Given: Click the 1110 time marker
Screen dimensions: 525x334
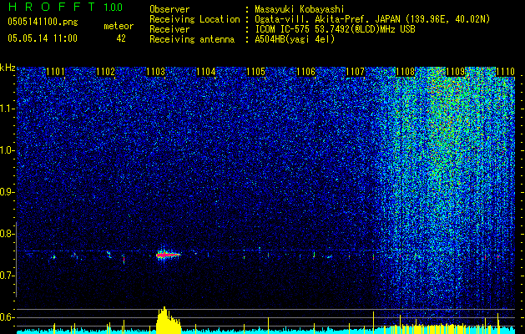Looking at the screenshot, I should pos(505,72).
